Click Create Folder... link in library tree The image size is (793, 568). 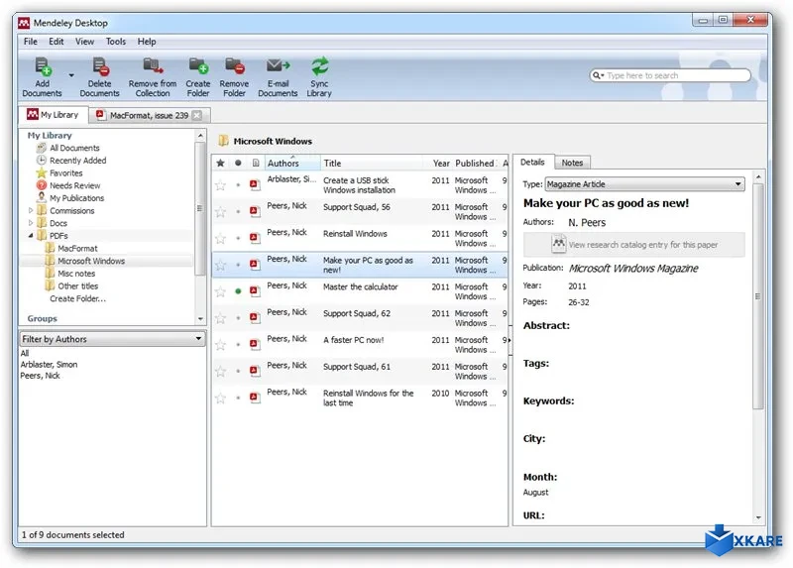pos(77,298)
